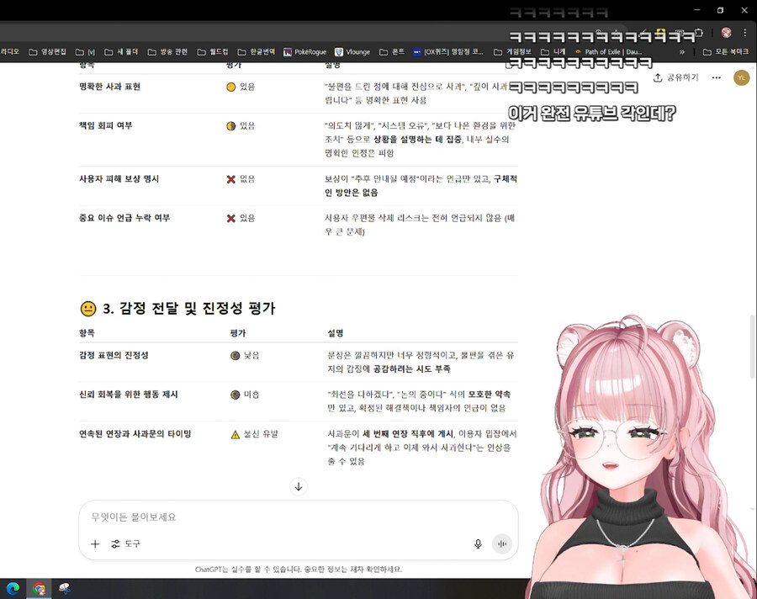Open Chrome's three-dot browser menu

pos(745,33)
